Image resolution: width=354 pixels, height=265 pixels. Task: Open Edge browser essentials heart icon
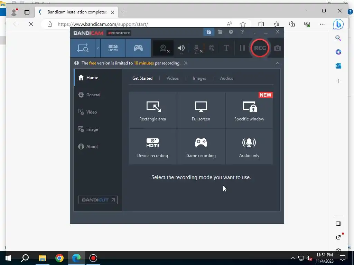click(x=307, y=24)
